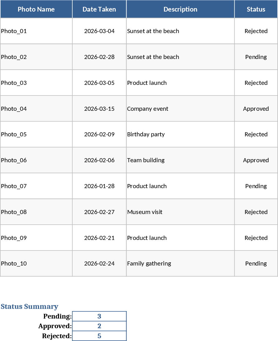Click the Company event description cell
278x341 pixels.
pos(180,109)
